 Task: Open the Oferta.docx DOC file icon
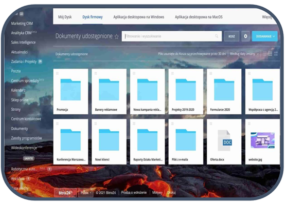pos(225,140)
